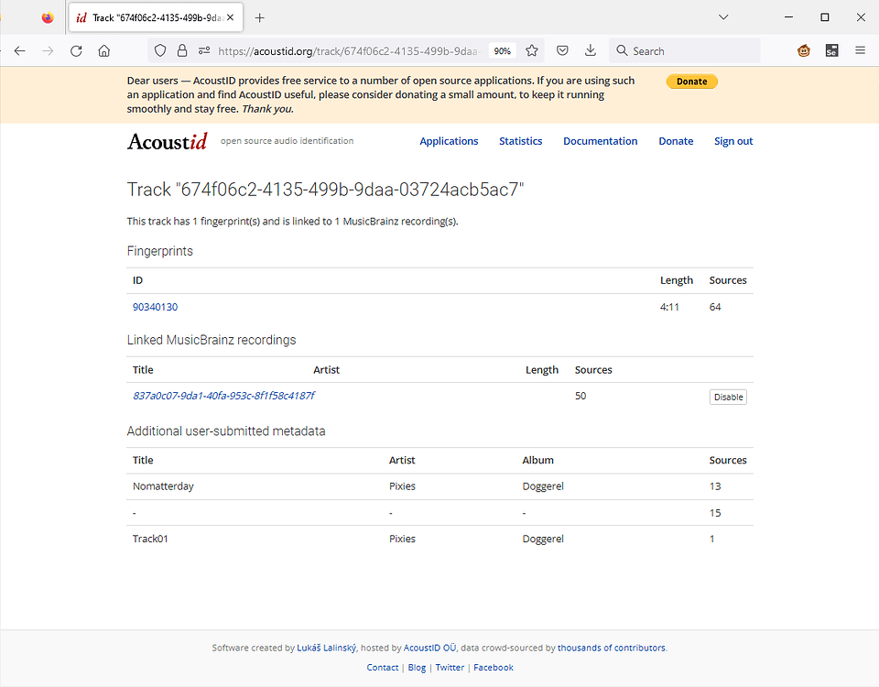Open the list-all-tabs dropdown

[x=723, y=17]
